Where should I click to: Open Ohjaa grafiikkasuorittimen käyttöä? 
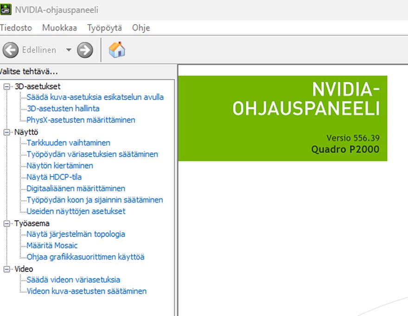tap(86, 257)
